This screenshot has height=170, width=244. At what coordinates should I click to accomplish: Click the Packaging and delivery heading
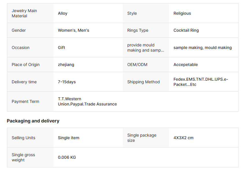click(x=33, y=121)
